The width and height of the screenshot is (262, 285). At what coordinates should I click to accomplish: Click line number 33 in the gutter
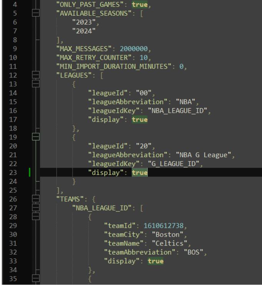point(13,261)
